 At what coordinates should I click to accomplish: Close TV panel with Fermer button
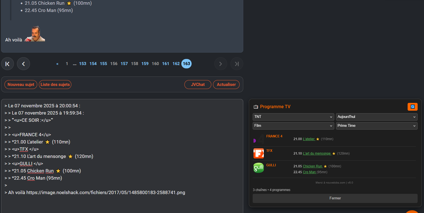point(335,198)
